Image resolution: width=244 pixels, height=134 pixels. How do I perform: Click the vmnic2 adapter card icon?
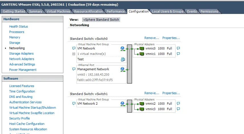[142, 104]
